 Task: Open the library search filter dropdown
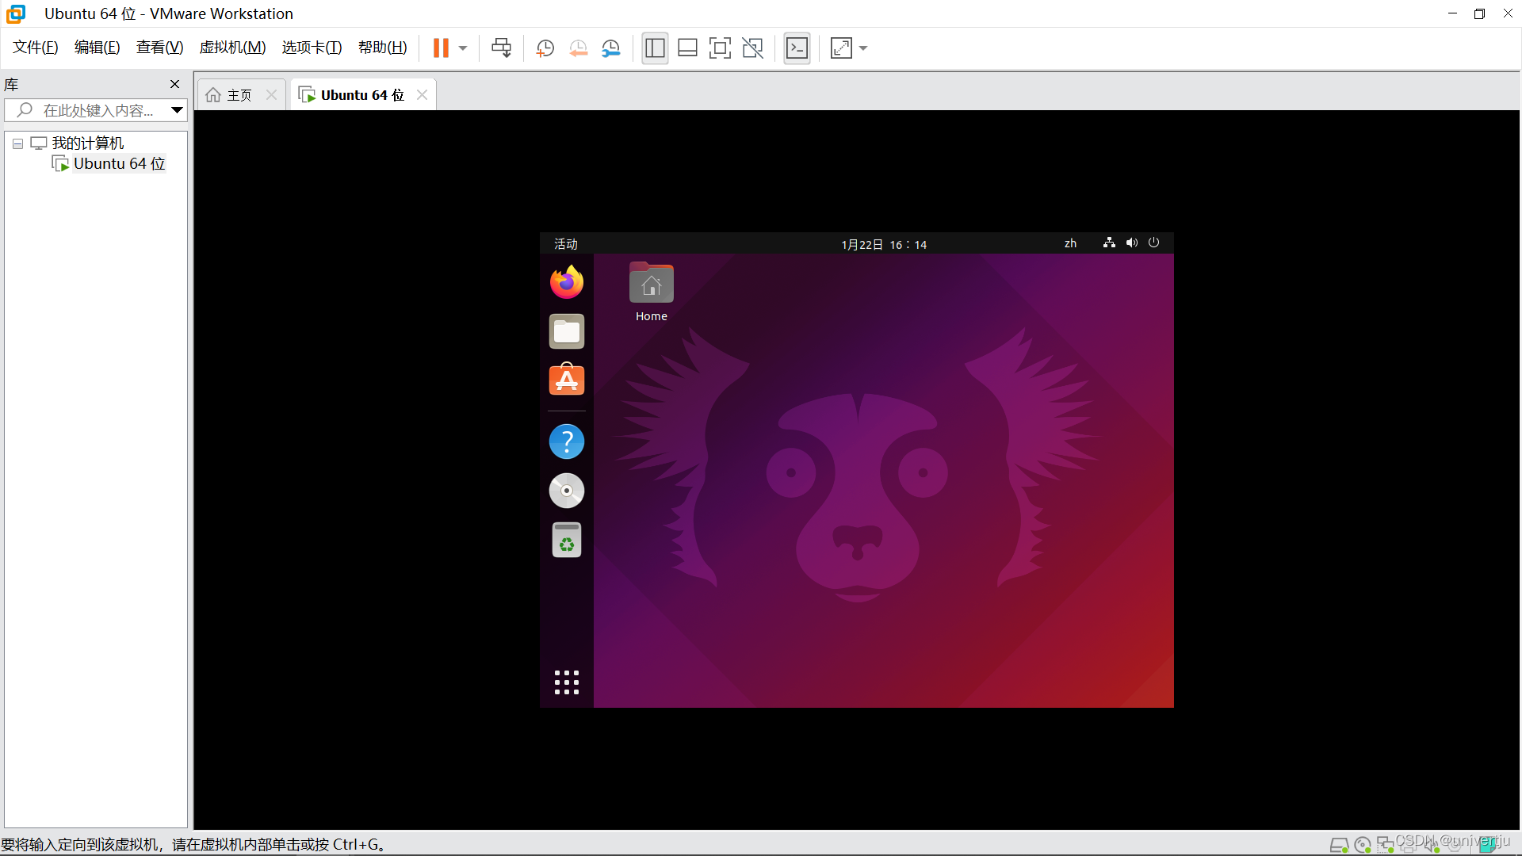click(178, 110)
